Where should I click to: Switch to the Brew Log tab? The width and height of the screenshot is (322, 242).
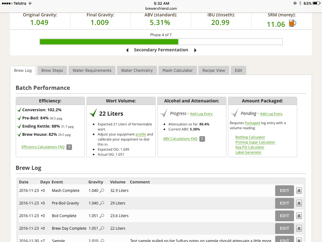click(x=23, y=70)
